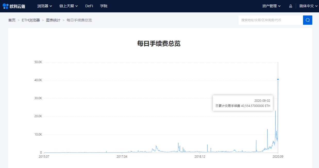The height and width of the screenshot is (168, 319).
Task: Open the ETH浏览器 breadcrumb link
Action: [31, 20]
